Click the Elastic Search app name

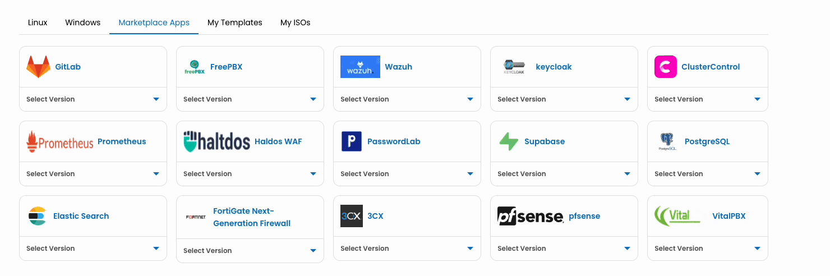[x=81, y=216]
